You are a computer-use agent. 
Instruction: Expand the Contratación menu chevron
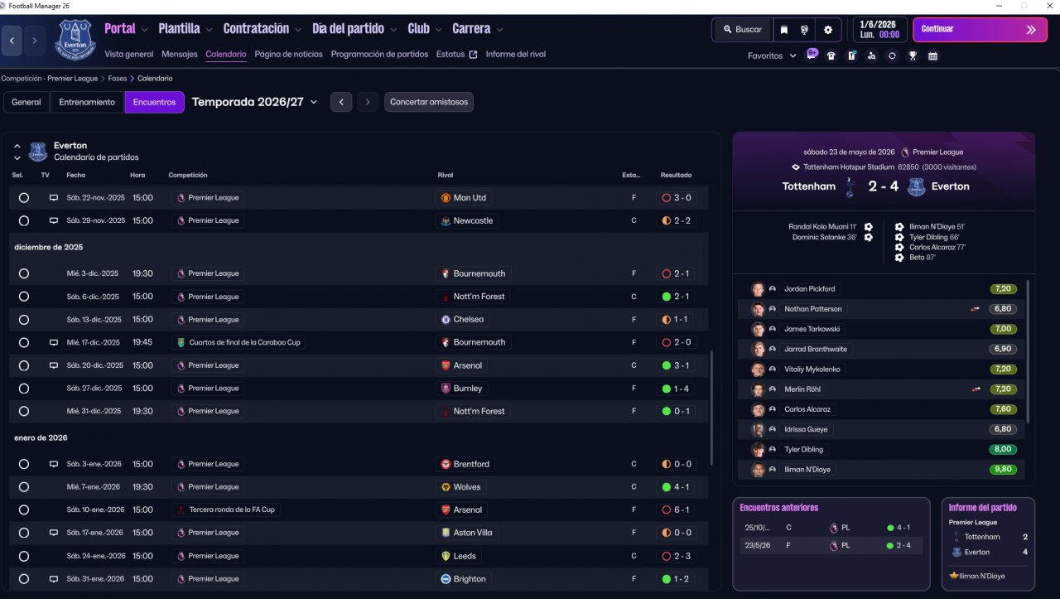(x=298, y=30)
